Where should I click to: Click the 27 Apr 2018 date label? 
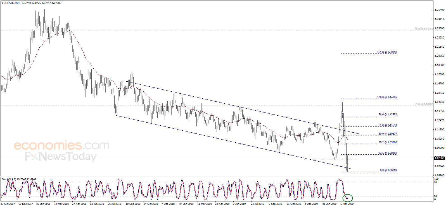[x=79, y=204]
